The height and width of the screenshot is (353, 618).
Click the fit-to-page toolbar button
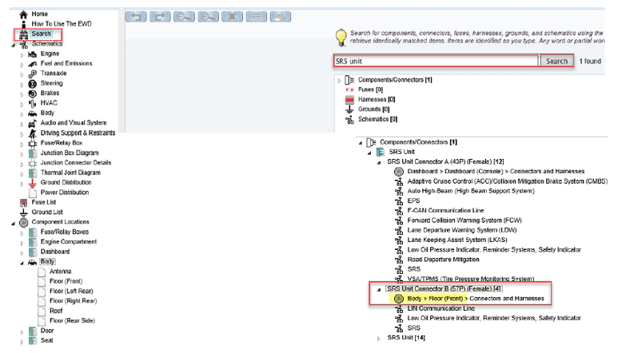click(232, 17)
